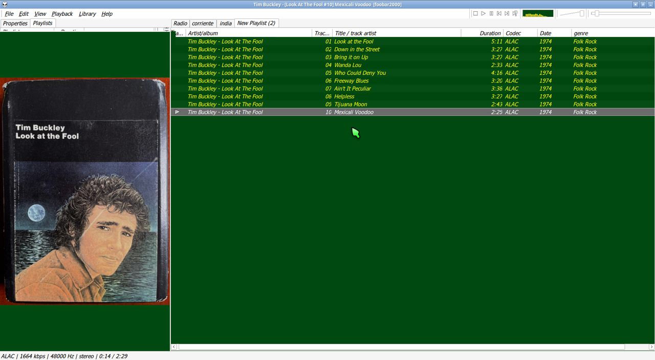Open the Edit menu
Viewport: 655px width, 360px height.
[24, 14]
